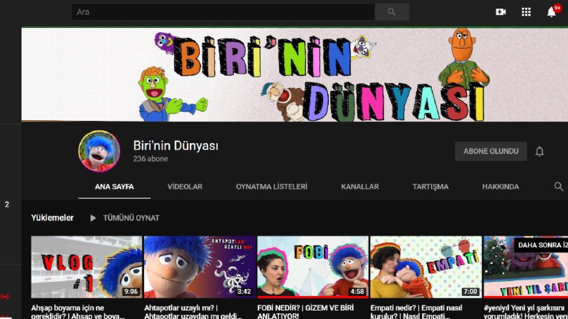Viewport: 568px width, 319px height.
Task: Open the Ahtapotlar uzaylı mı video title
Action: coord(193,311)
